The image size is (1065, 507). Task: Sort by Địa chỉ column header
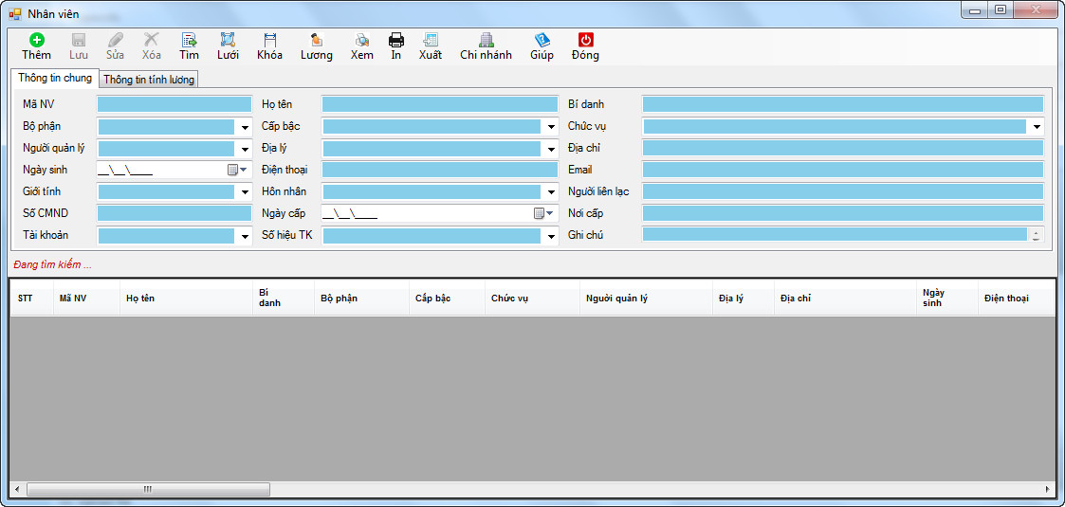pos(845,298)
